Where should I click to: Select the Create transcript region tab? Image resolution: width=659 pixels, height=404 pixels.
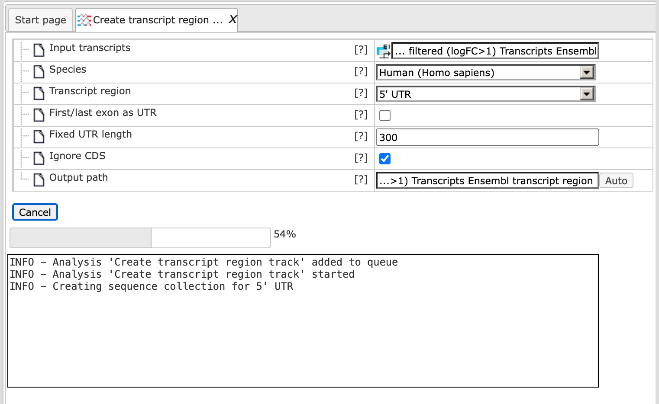click(157, 20)
